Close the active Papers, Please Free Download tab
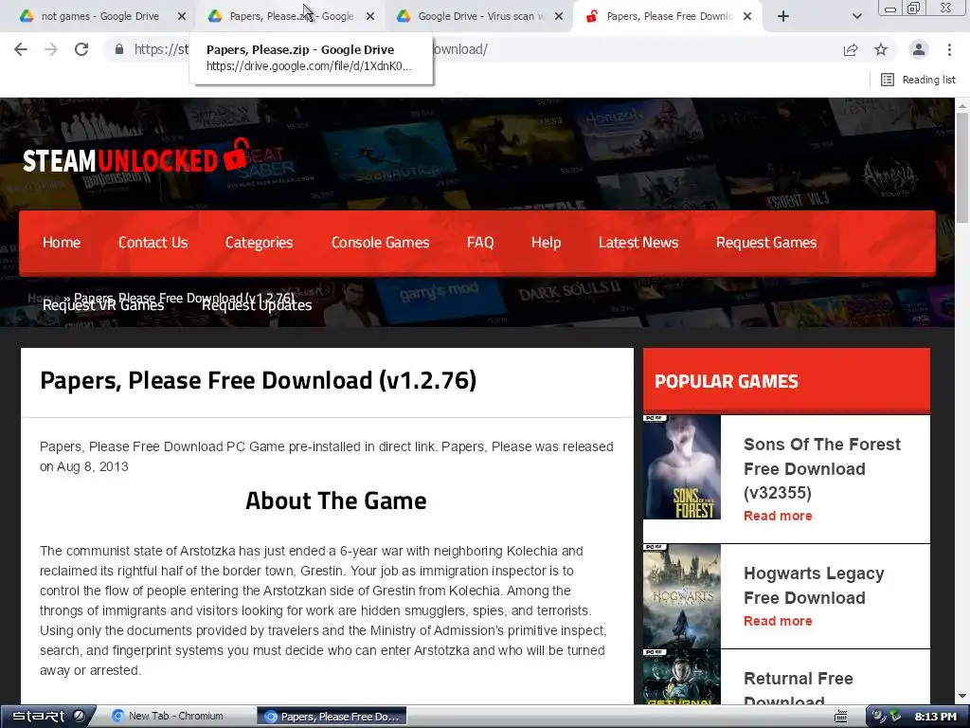The width and height of the screenshot is (970, 728). 747,17
